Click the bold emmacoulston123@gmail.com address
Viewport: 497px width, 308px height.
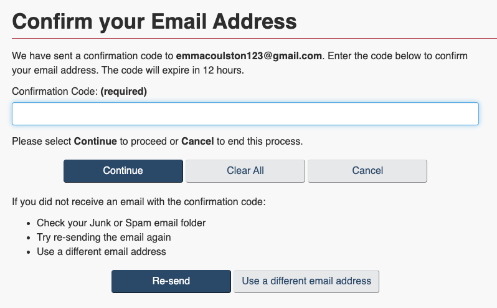pos(249,56)
